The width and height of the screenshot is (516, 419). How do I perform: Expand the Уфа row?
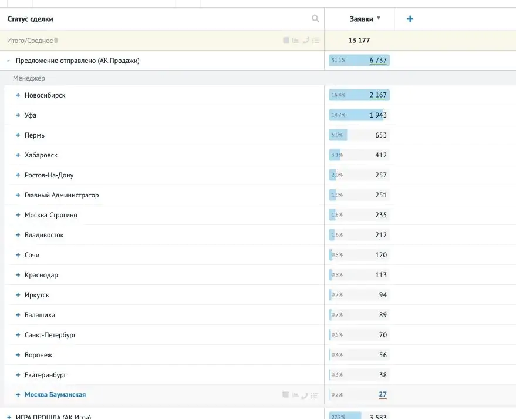(x=18, y=115)
